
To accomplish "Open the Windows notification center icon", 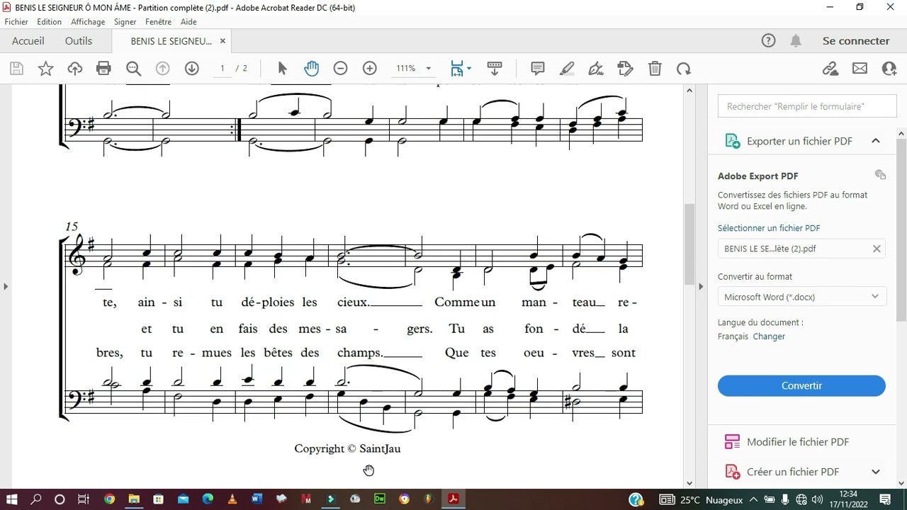I will coord(884,499).
